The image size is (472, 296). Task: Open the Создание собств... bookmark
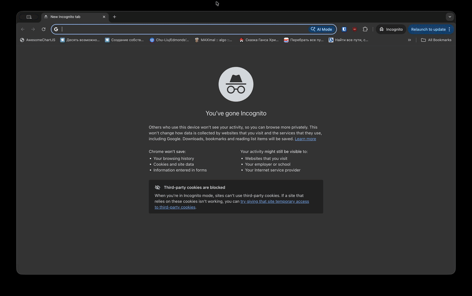(x=124, y=40)
